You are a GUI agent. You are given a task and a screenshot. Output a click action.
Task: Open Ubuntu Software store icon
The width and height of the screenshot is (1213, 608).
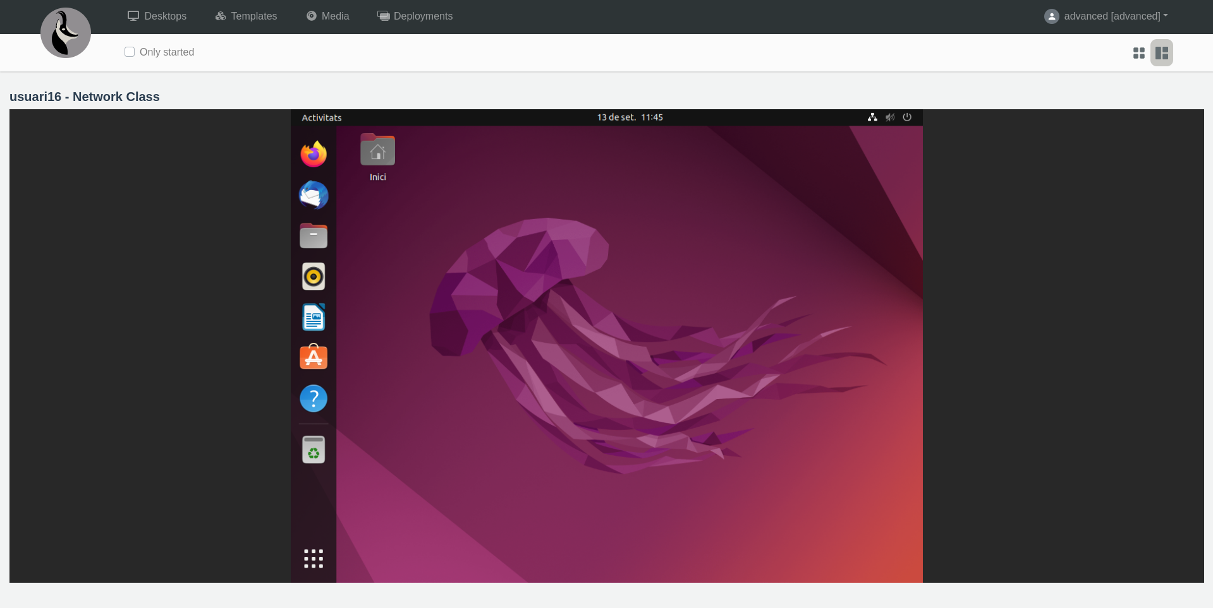pyautogui.click(x=314, y=357)
